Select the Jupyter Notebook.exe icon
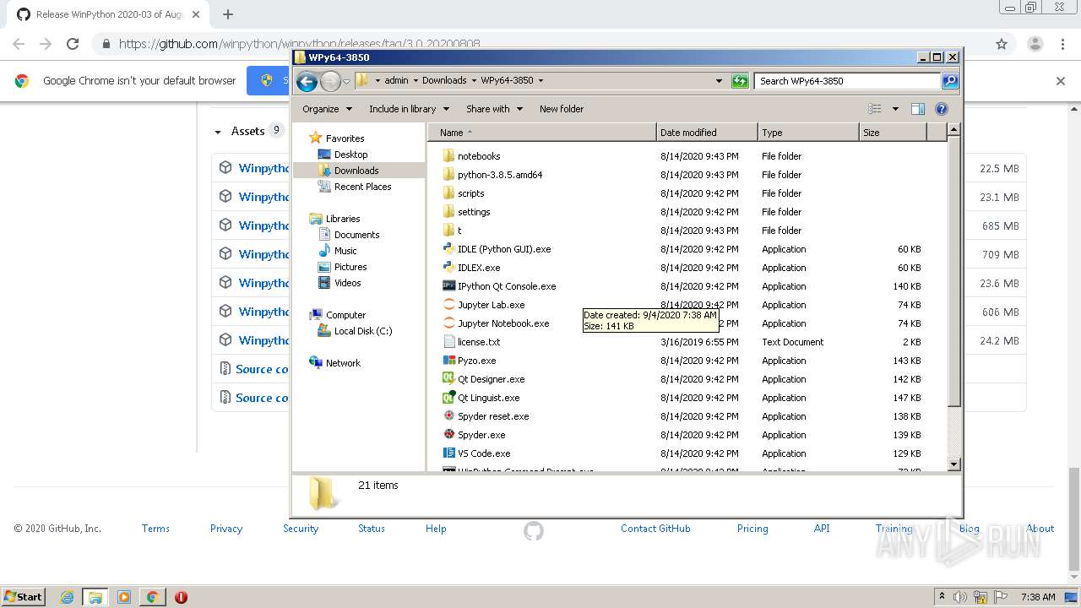 (449, 323)
